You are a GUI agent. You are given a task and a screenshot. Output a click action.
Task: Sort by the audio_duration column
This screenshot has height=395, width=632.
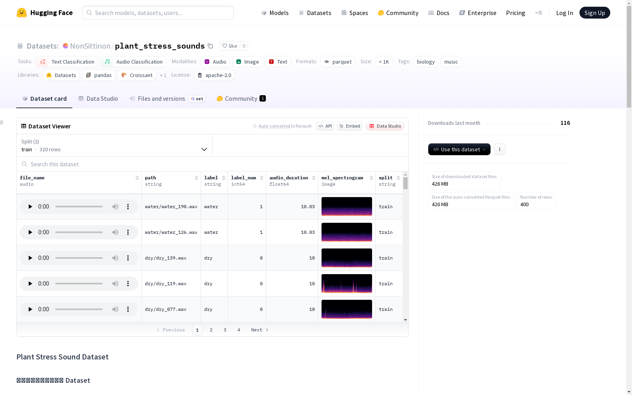point(314,178)
